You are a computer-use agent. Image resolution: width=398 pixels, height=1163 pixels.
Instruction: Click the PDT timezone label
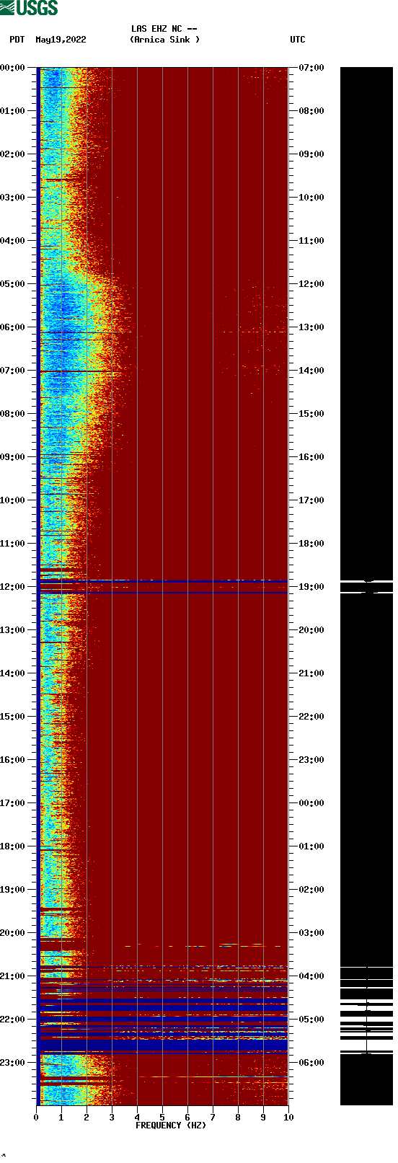pyautogui.click(x=17, y=40)
